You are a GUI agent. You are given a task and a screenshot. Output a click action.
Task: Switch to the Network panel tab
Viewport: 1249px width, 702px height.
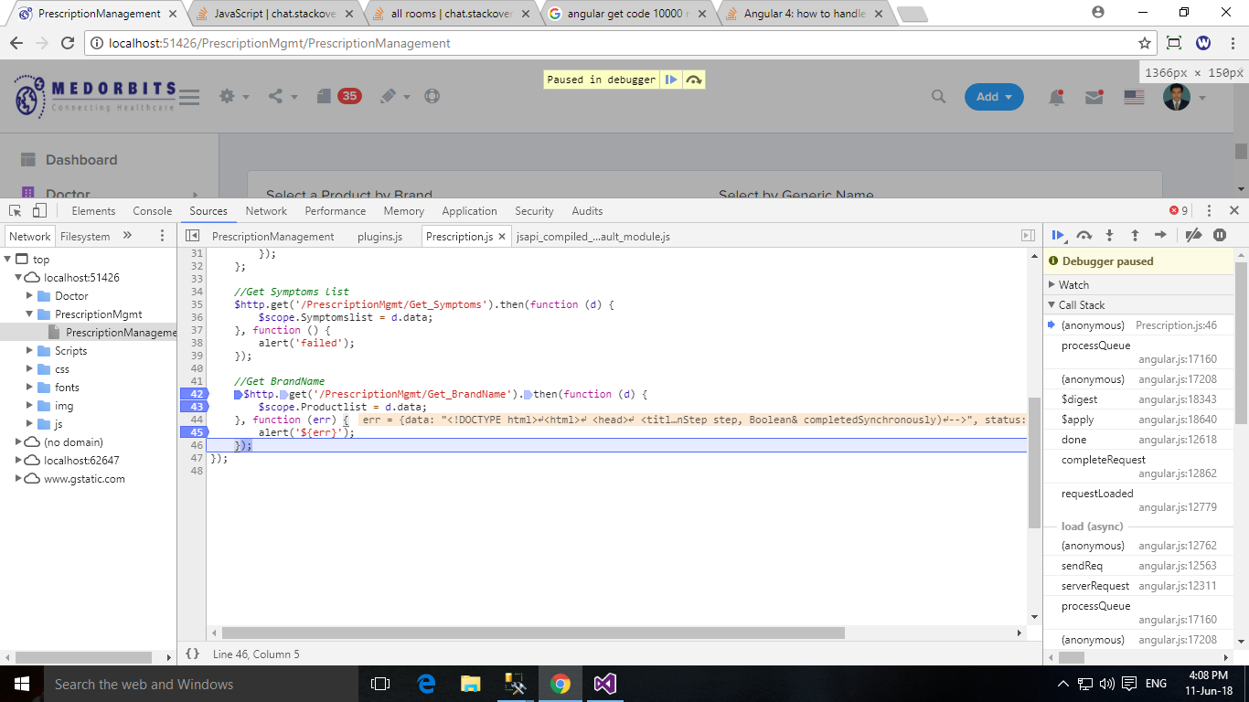coord(266,210)
